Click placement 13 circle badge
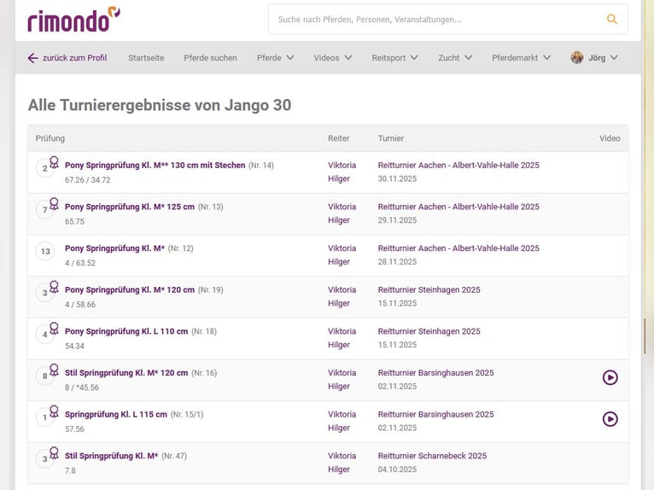The height and width of the screenshot is (490, 654). click(x=46, y=252)
